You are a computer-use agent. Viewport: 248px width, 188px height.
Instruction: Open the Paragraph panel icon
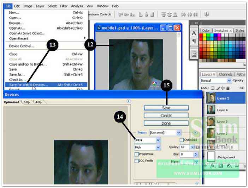194,41
